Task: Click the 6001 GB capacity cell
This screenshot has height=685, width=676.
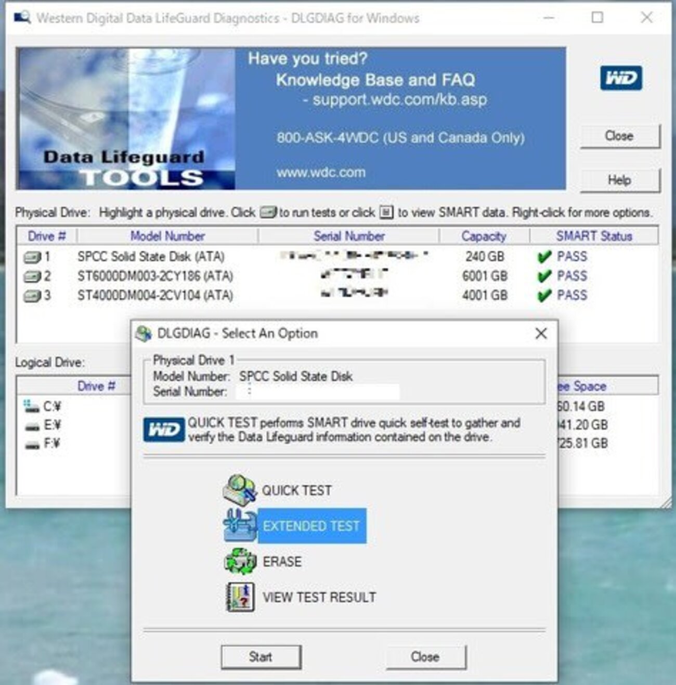Action: (x=484, y=276)
